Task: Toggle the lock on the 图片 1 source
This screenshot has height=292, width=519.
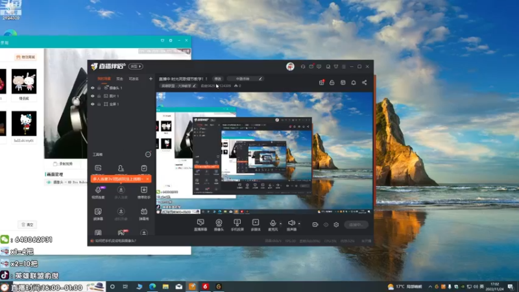Action: [99, 96]
